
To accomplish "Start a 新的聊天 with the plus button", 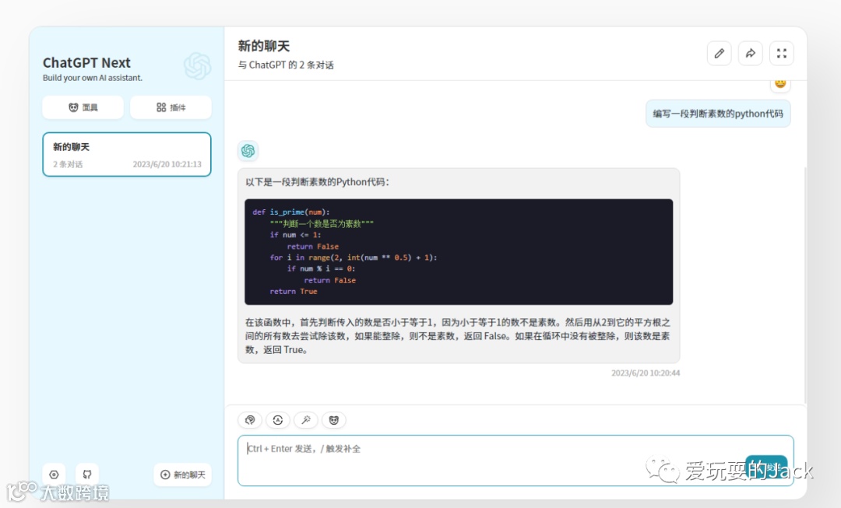I will click(182, 475).
